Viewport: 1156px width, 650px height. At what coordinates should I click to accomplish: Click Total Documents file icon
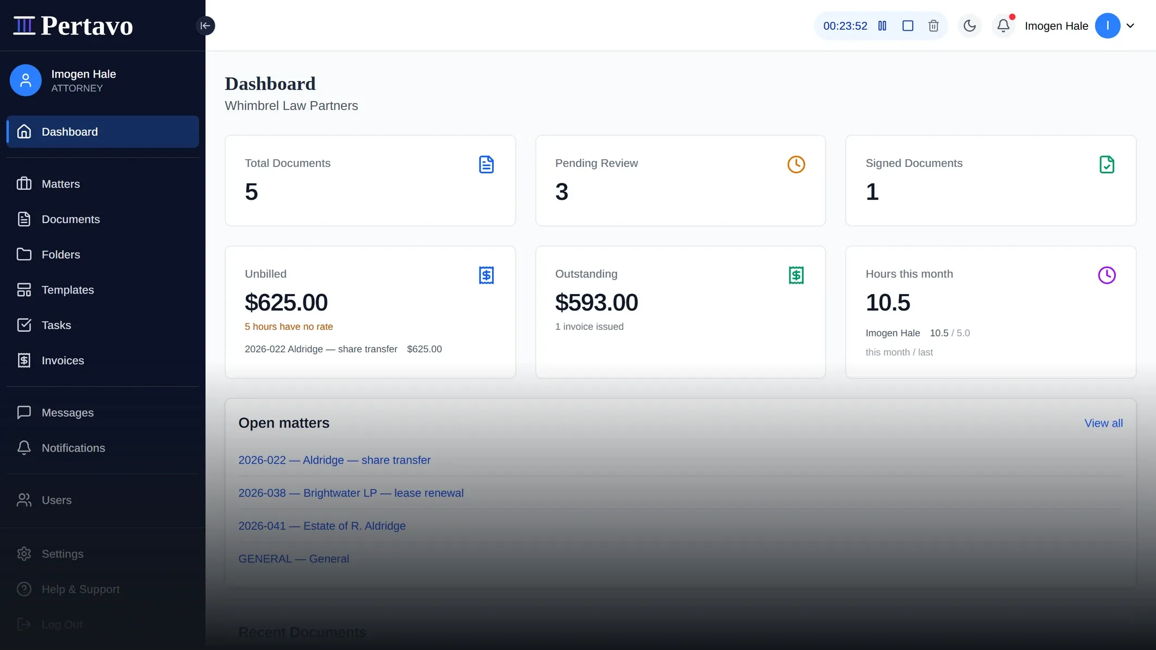click(486, 164)
